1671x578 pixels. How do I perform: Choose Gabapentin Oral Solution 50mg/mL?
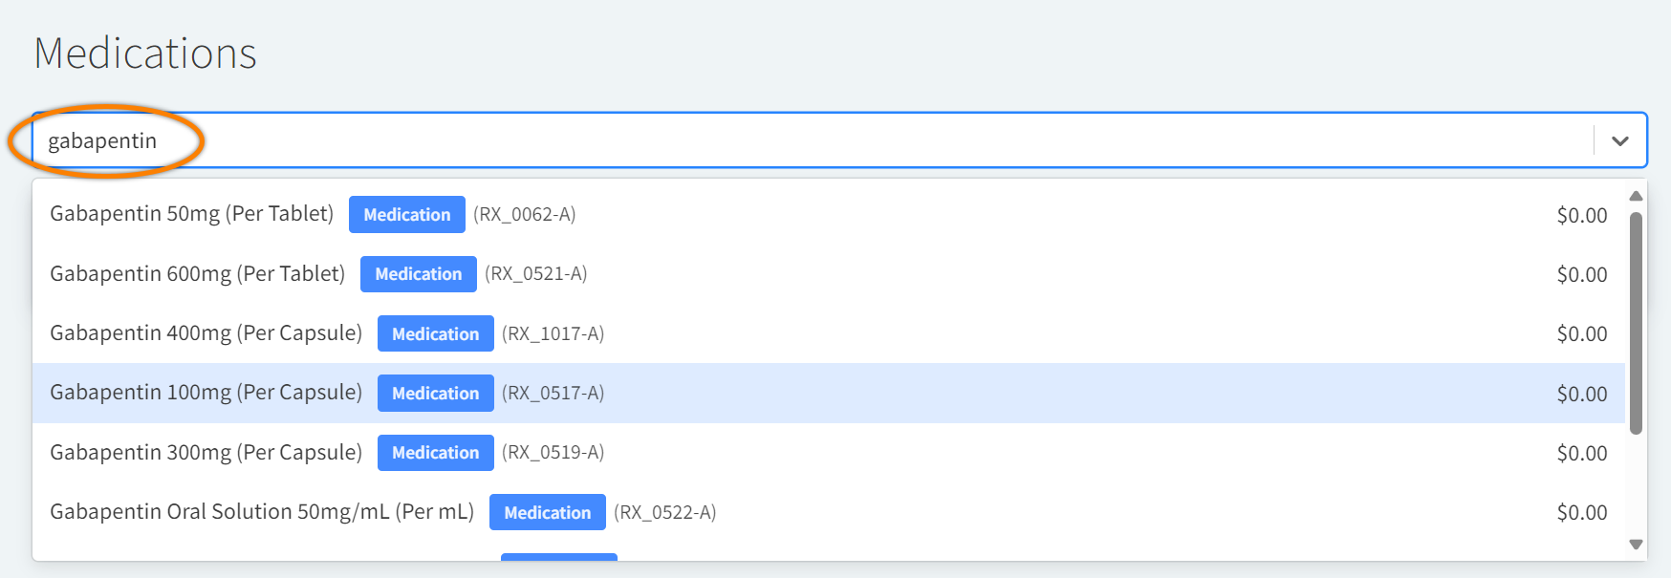pos(262,512)
